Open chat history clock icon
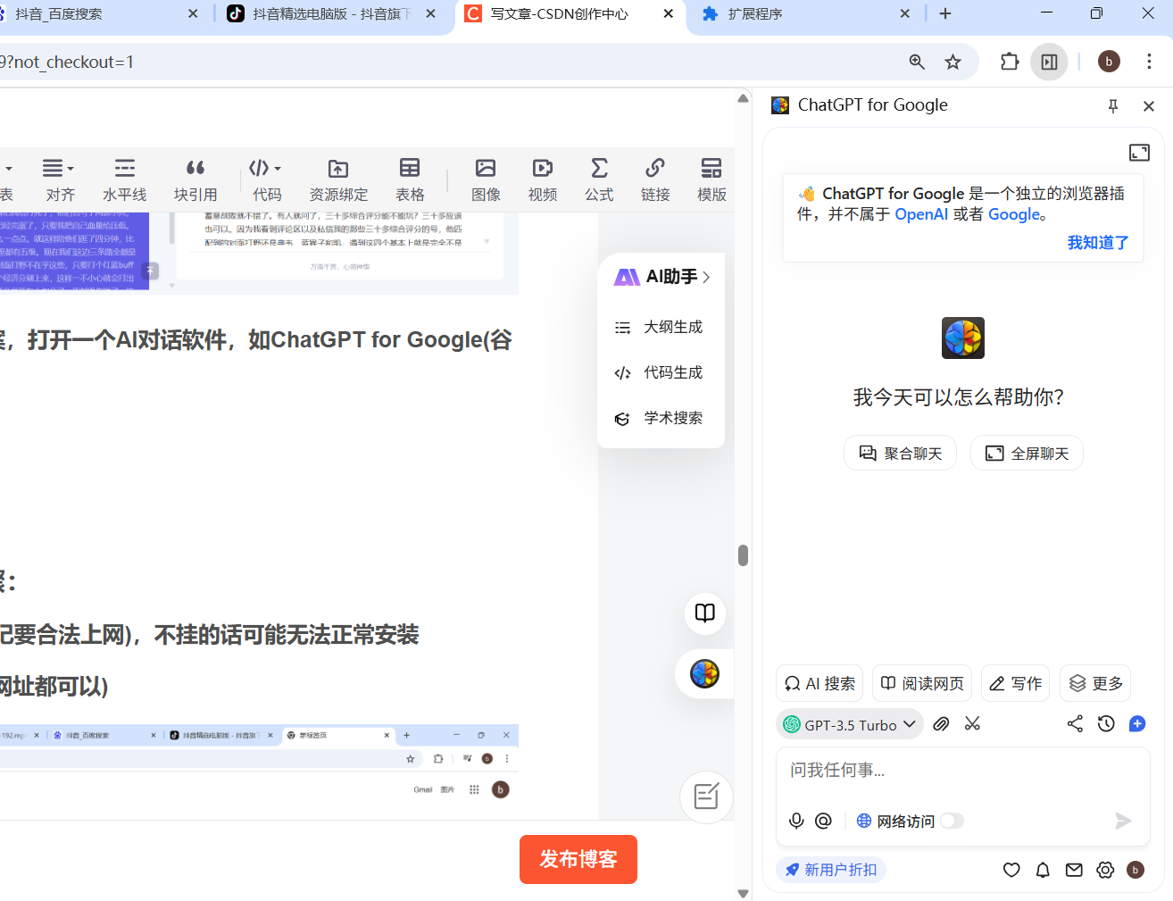Viewport: 1173px width, 901px height. tap(1106, 724)
